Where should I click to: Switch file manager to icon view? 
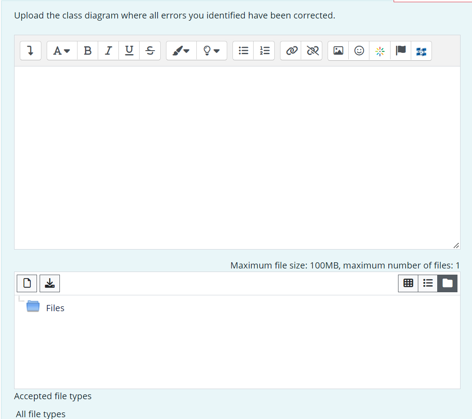coord(408,283)
